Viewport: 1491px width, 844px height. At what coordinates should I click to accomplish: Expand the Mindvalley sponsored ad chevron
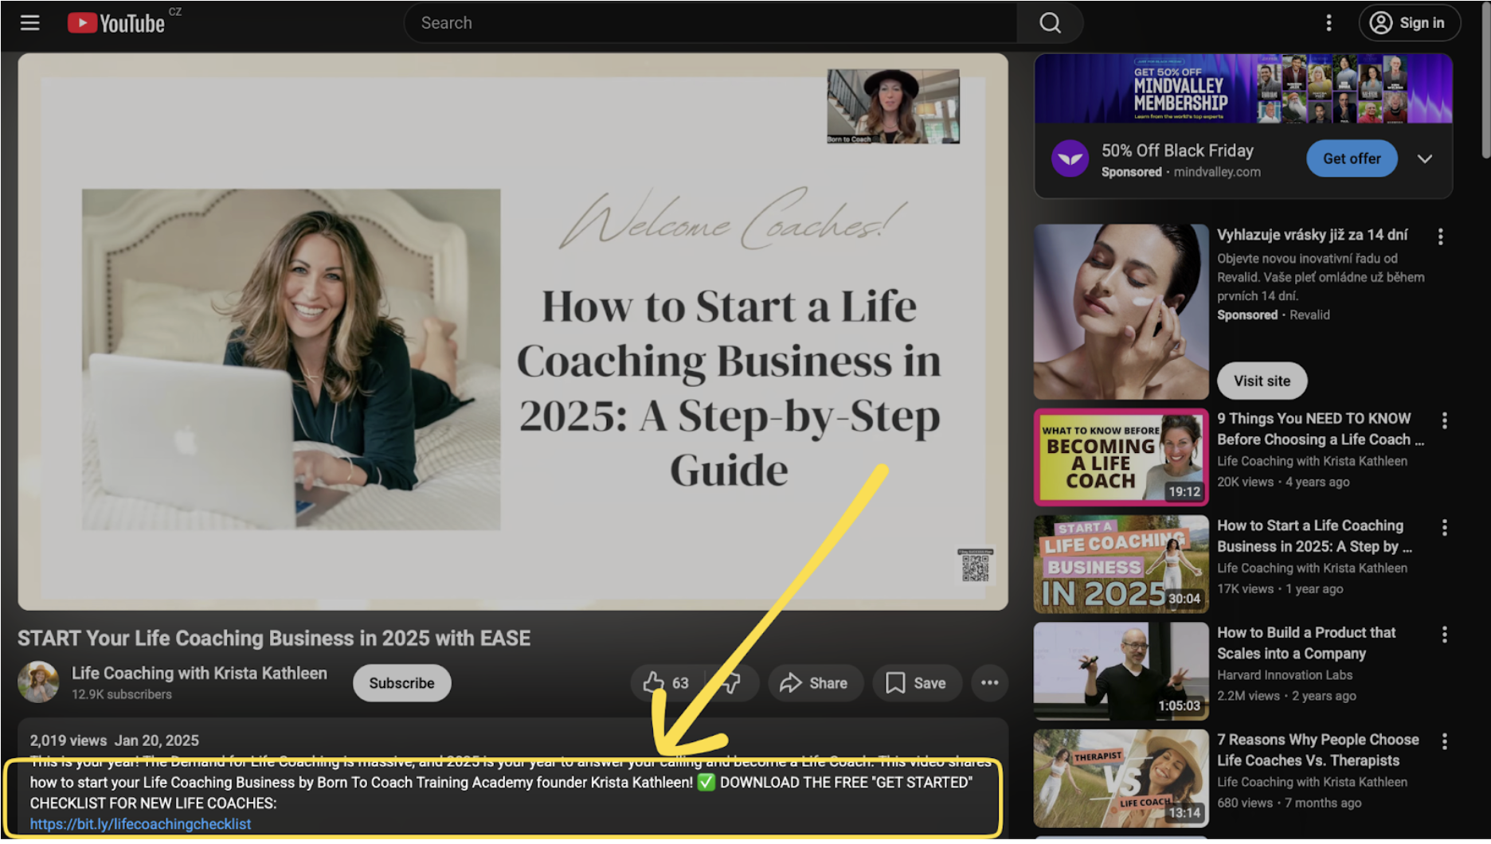(1425, 158)
